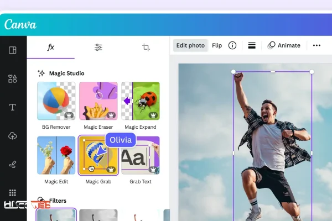Screen dimensions: 332x221
Task: Click the BG Remover label
Action: 56,127
